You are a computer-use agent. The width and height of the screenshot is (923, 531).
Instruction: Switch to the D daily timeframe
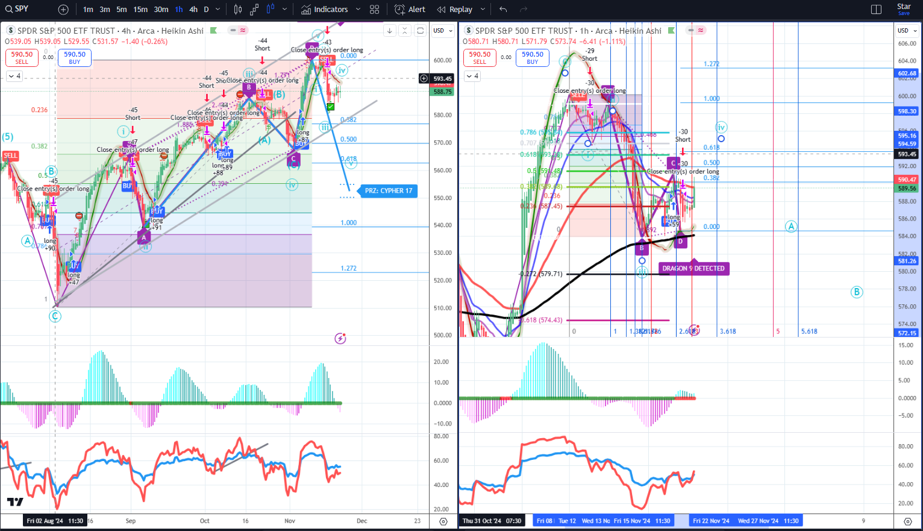(x=206, y=10)
